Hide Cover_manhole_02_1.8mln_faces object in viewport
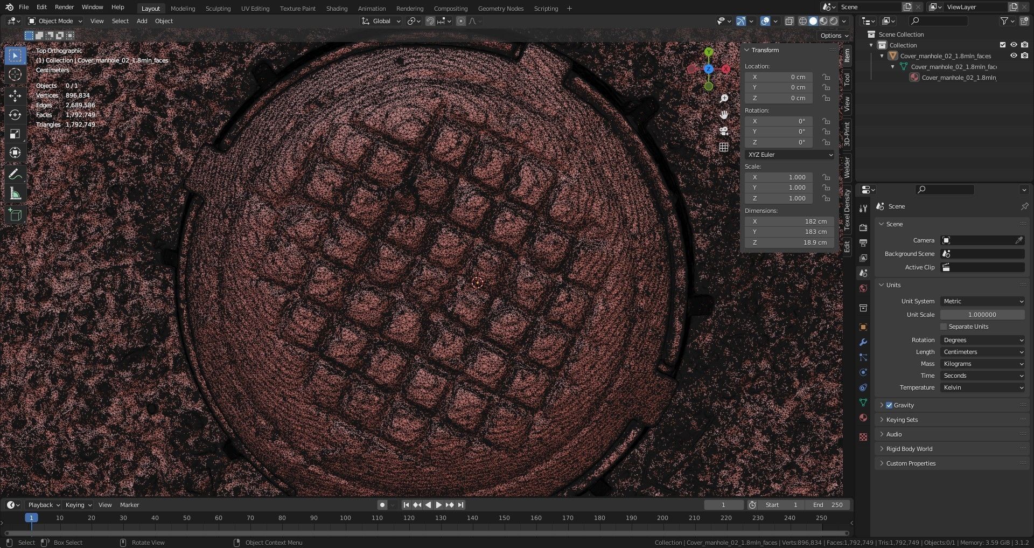This screenshot has height=548, width=1034. click(x=1014, y=56)
